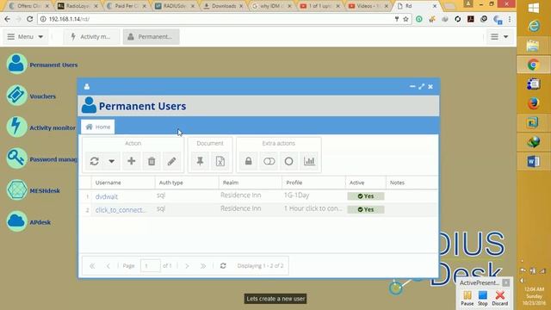This screenshot has height=310, width=551.
Task: Switch to the Downloads browser tab
Action: tap(224, 6)
